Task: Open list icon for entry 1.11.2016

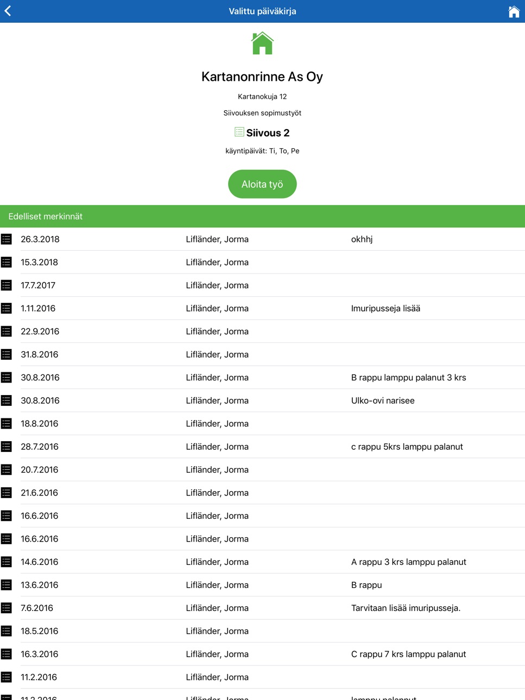Action: click(x=7, y=308)
